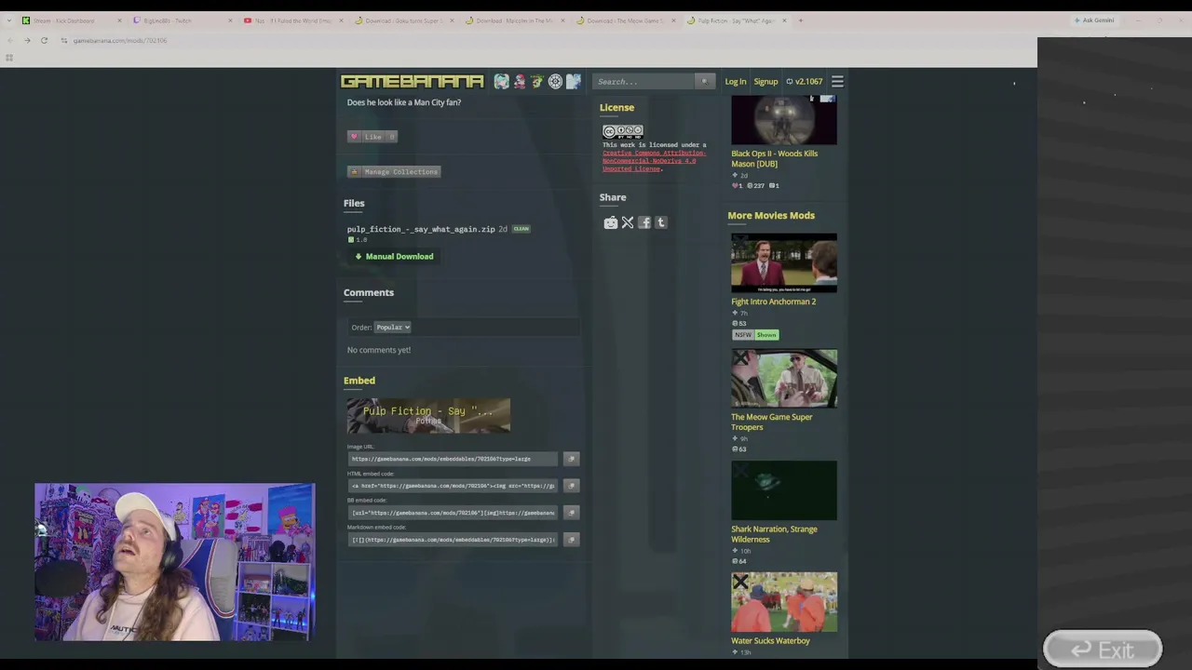Open the Fight Intro Anchorman 2 title link
The width and height of the screenshot is (1192, 670).
point(773,301)
